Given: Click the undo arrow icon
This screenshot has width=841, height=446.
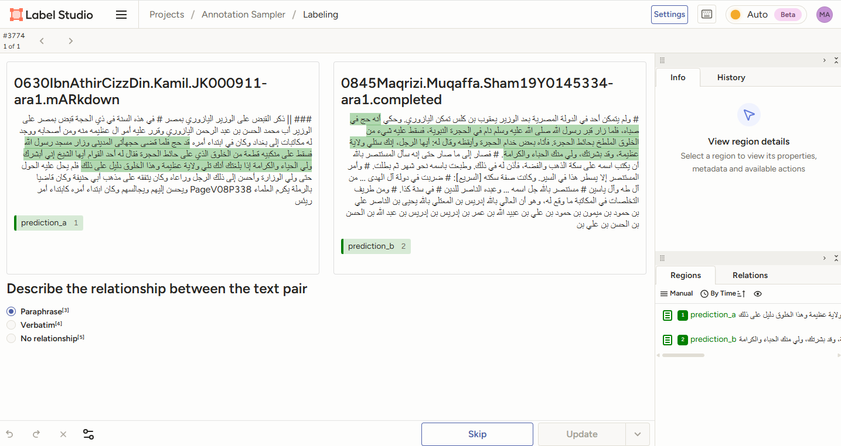Looking at the screenshot, I should [x=9, y=434].
